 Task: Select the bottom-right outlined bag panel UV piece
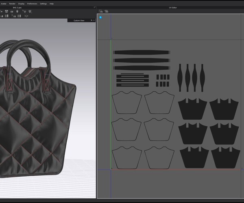[x=159, y=158]
